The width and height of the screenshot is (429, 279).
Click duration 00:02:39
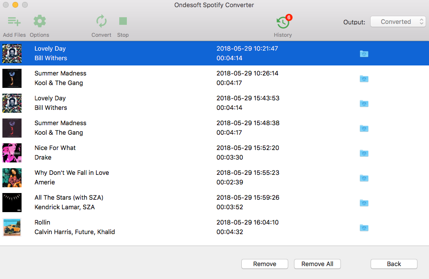230,182
